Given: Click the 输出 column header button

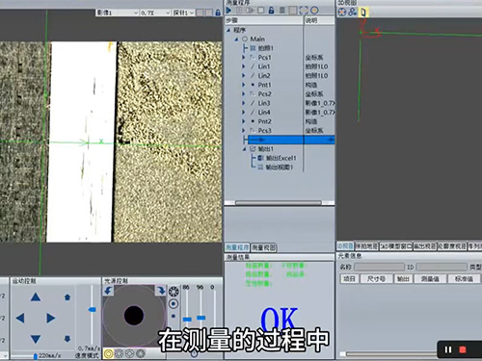Looking at the screenshot, I should [x=403, y=279].
